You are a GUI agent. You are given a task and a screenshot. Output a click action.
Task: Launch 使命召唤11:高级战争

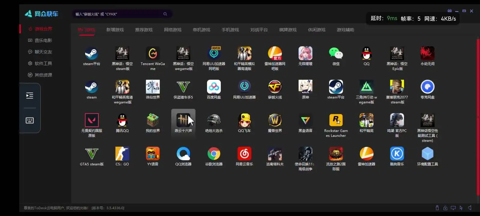[305, 154]
